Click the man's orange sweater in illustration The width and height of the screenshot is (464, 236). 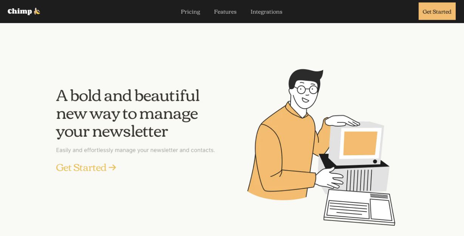click(x=283, y=155)
